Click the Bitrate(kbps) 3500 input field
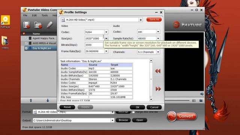This screenshot has height=135, width=240. click(x=94, y=45)
